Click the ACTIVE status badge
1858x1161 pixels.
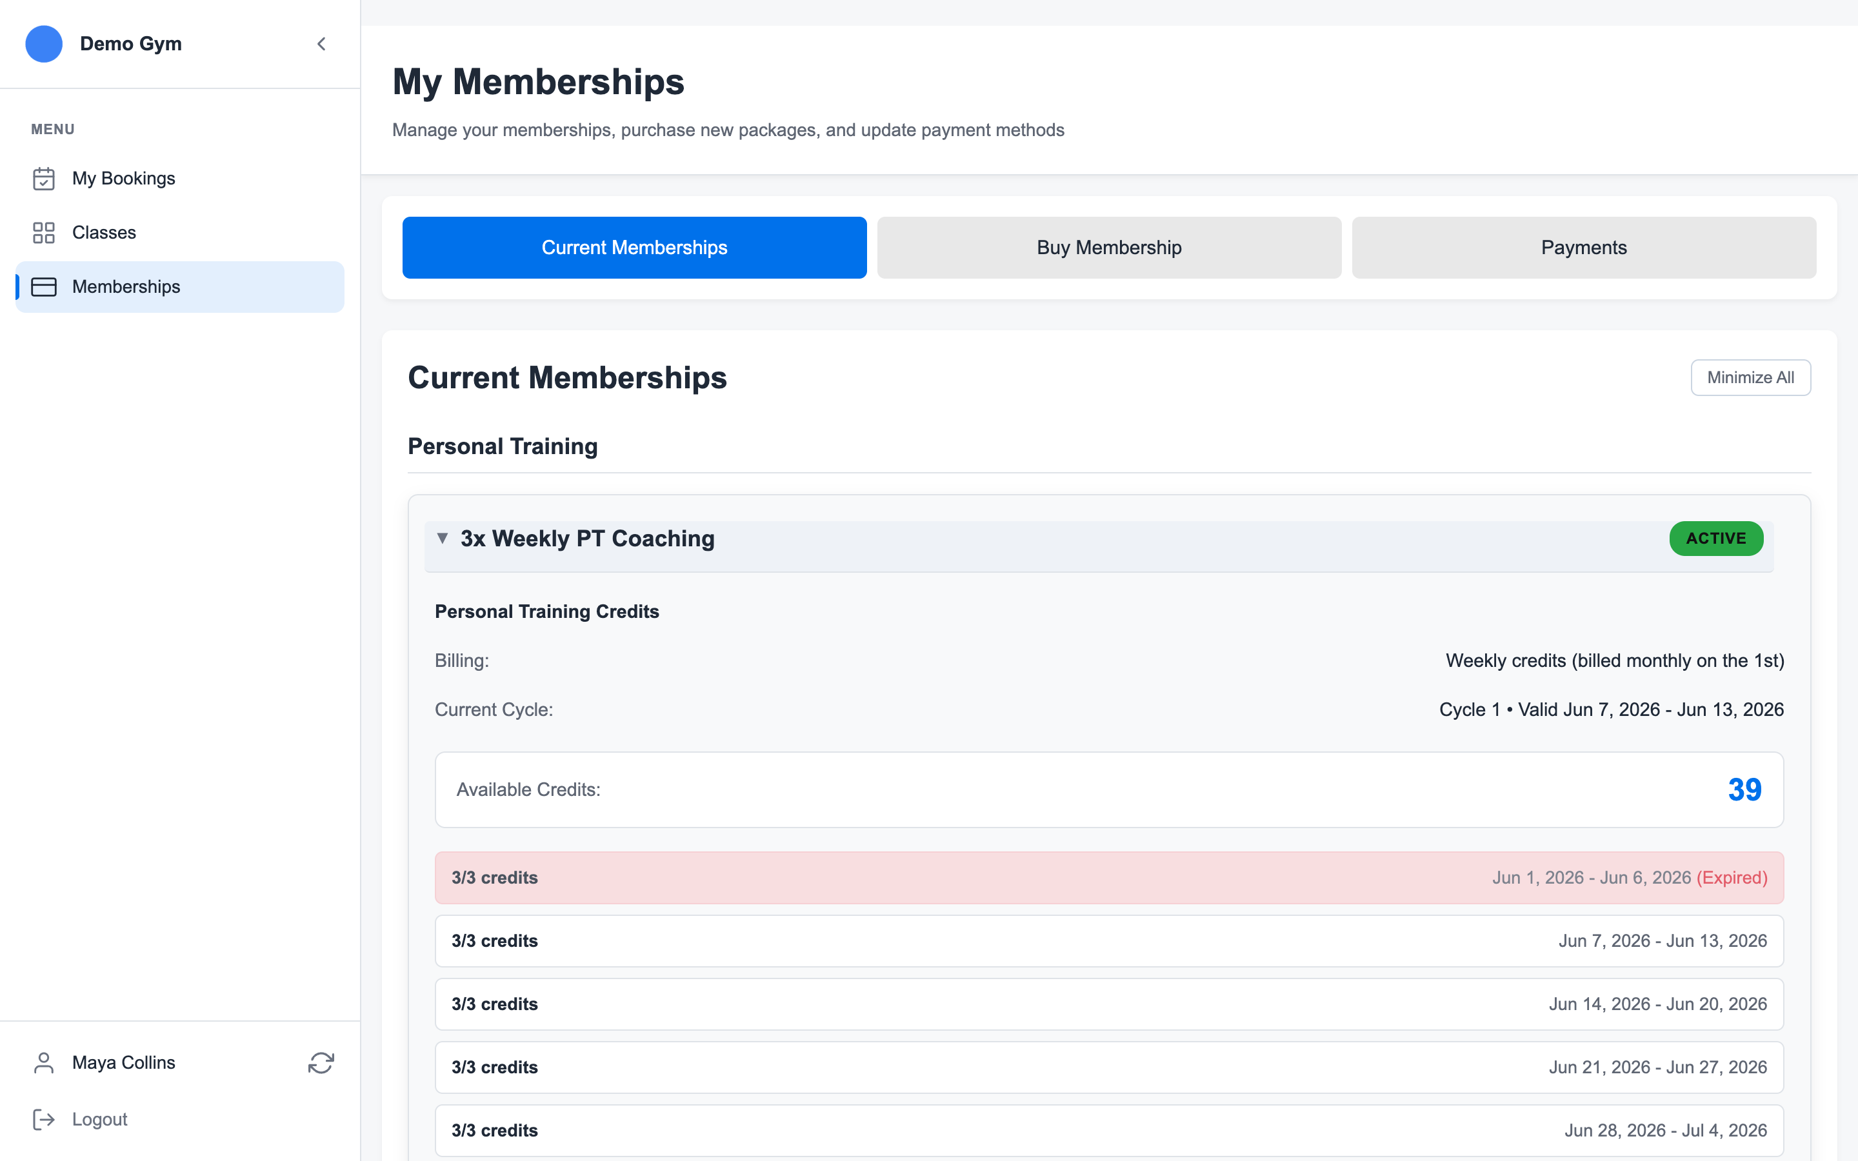pyautogui.click(x=1716, y=539)
